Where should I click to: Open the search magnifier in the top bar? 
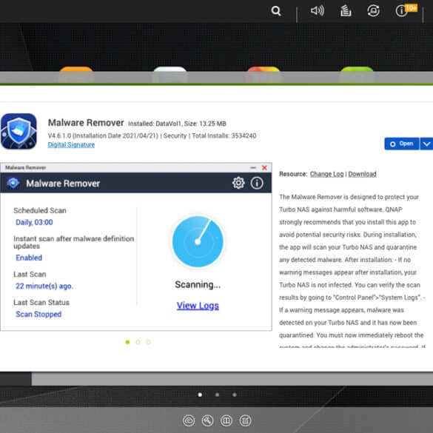coord(276,11)
